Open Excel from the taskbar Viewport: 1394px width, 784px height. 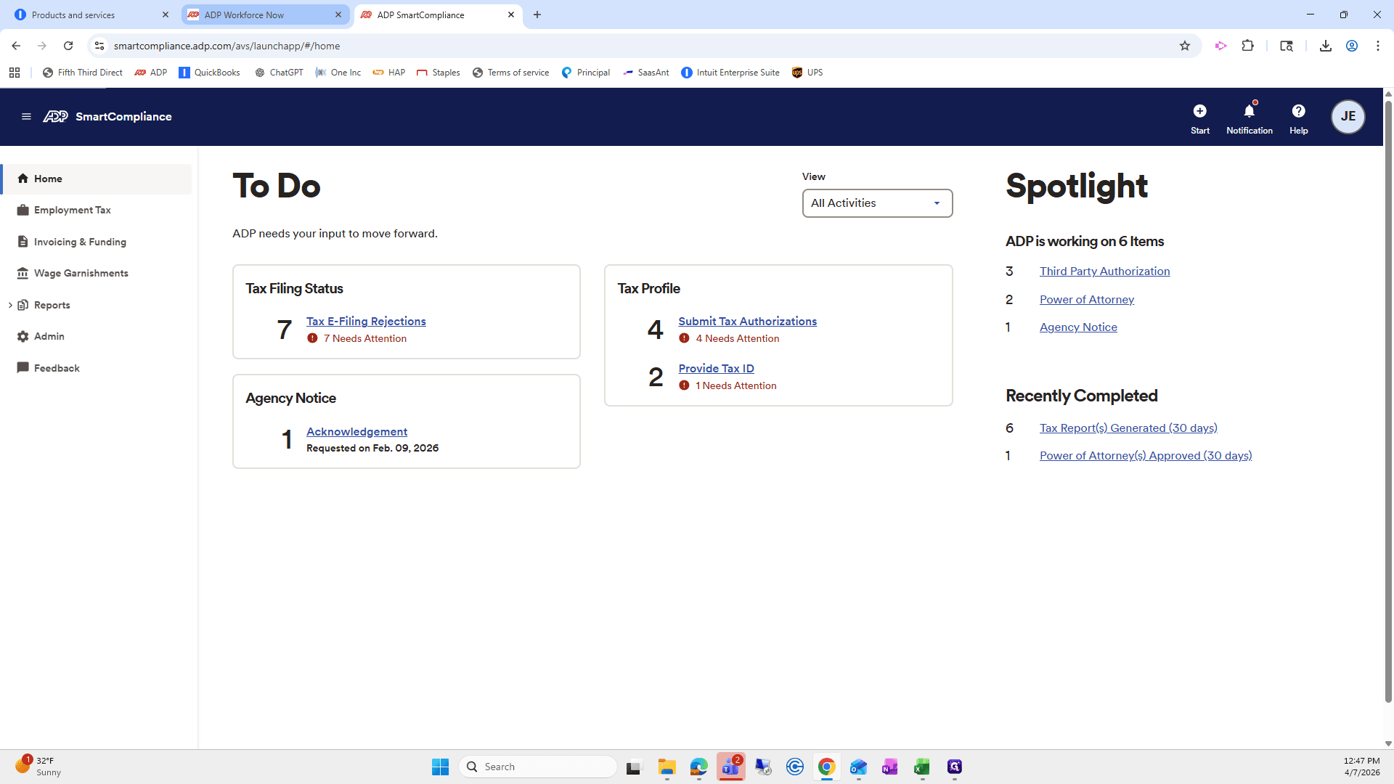(x=921, y=767)
